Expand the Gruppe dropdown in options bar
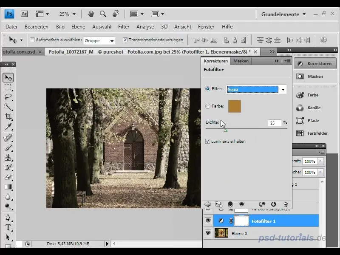Screen dimensions: 340x255 pyautogui.click(x=112, y=41)
